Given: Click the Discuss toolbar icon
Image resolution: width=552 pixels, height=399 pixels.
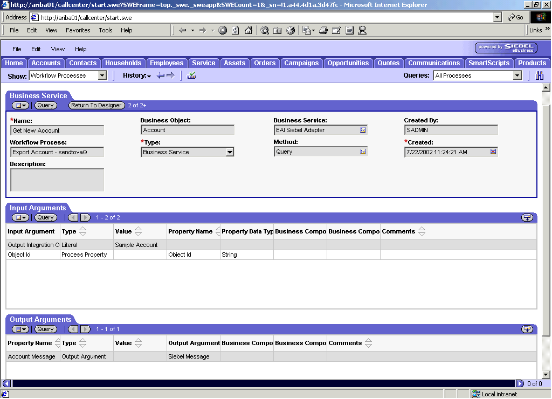Looking at the screenshot, I should 349,30.
